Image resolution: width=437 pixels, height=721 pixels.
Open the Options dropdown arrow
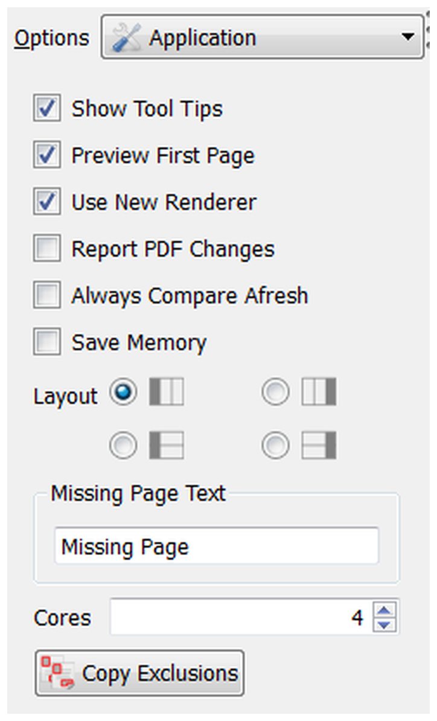(x=407, y=36)
